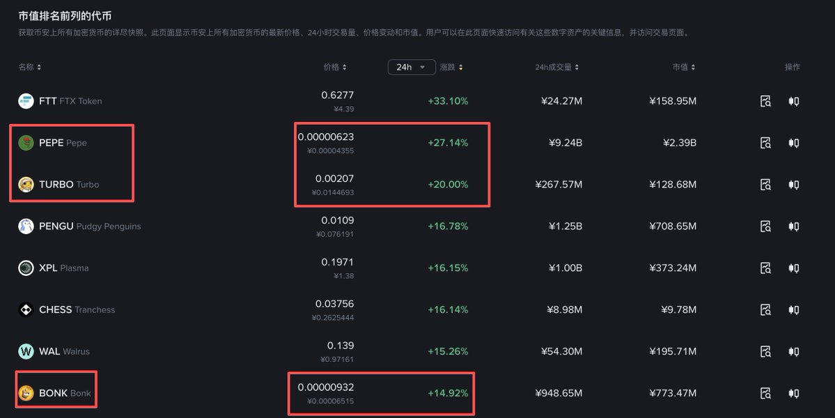Open the detail icon for TURBO row
This screenshot has width=835, height=418.
coord(765,185)
